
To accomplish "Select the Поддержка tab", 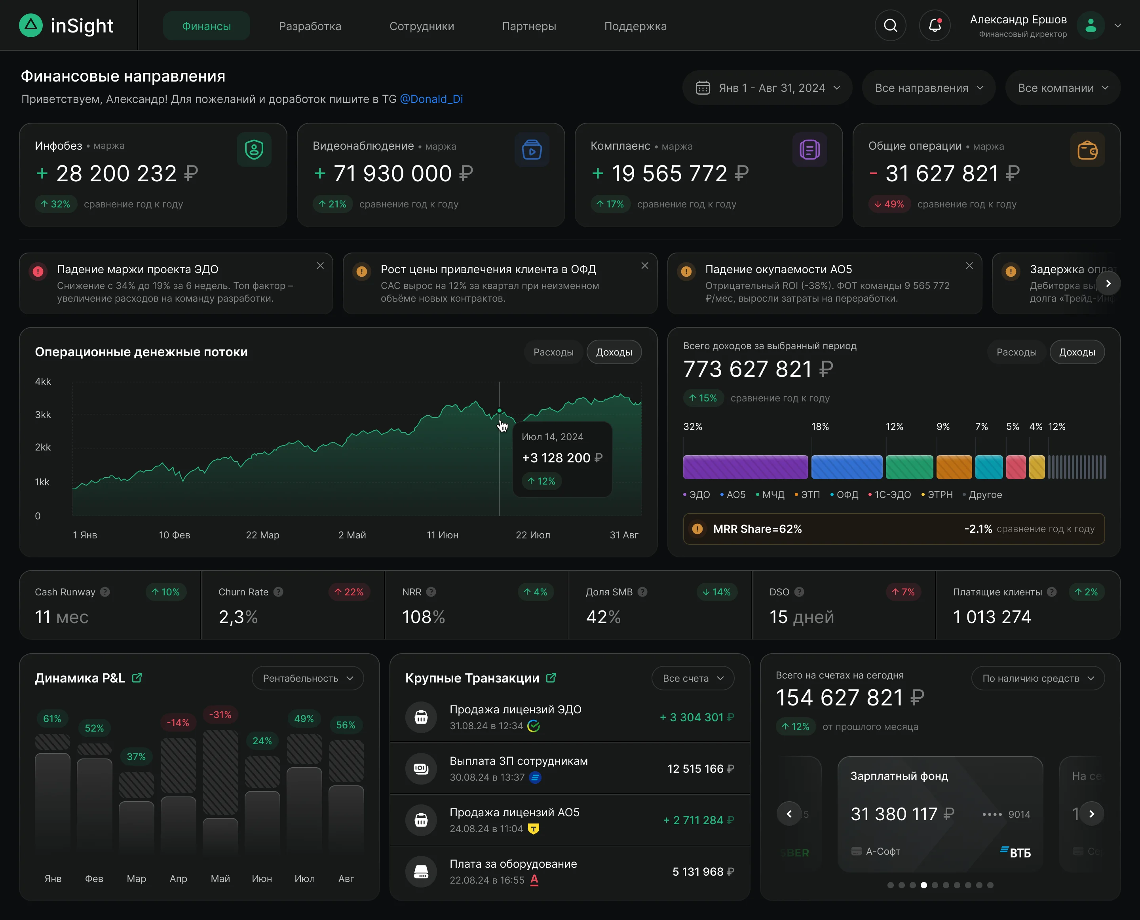I will click(x=635, y=26).
